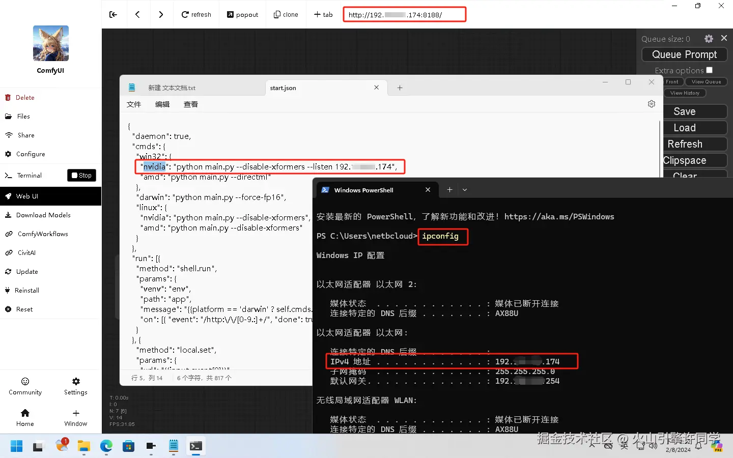
Task: Click the Save workflow button
Action: (x=695, y=111)
